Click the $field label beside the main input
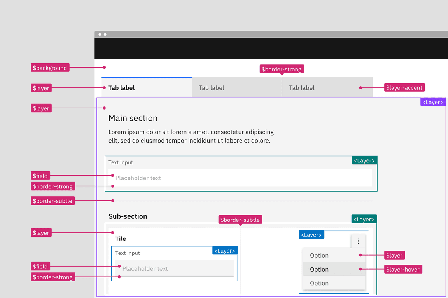The width and height of the screenshot is (448, 298). click(x=40, y=176)
